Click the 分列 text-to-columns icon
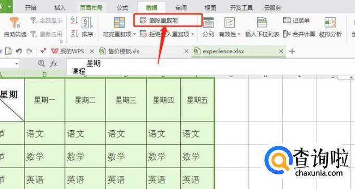 (x=208, y=23)
